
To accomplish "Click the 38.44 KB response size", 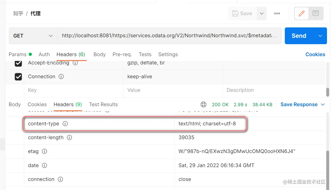I will (262, 105).
